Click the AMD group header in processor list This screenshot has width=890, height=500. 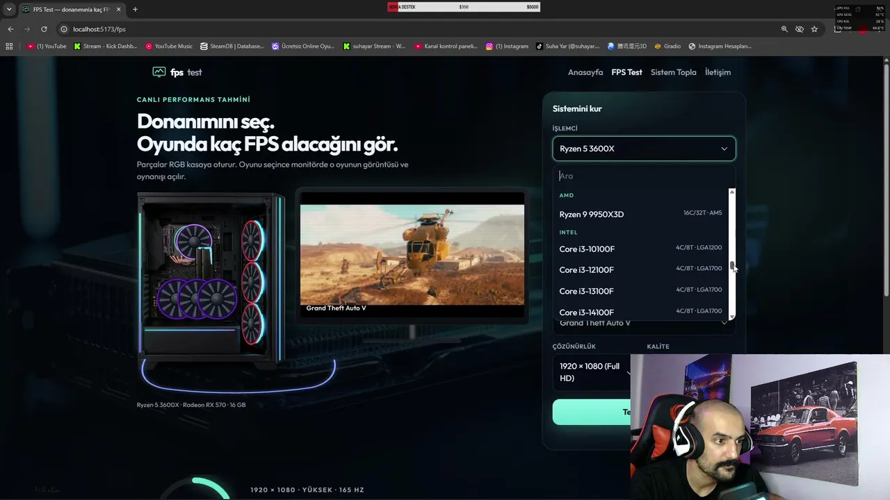(567, 196)
